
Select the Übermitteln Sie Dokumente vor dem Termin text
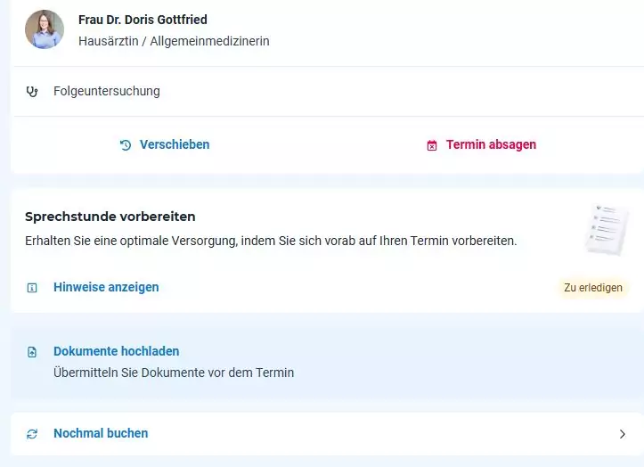click(174, 373)
